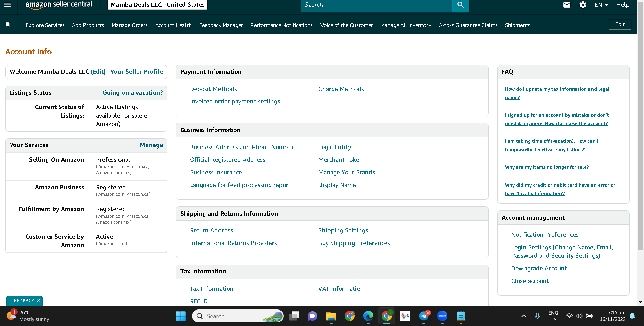Image resolution: width=644 pixels, height=326 pixels.
Task: Close the Feedback tab with the X
Action: (x=38, y=301)
